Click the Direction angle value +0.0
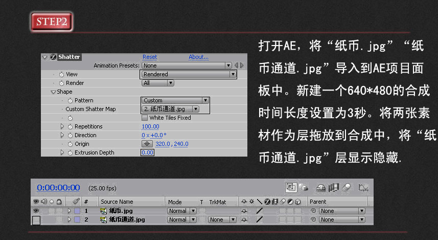Viewport: 438px width, 240px height. 158,135
